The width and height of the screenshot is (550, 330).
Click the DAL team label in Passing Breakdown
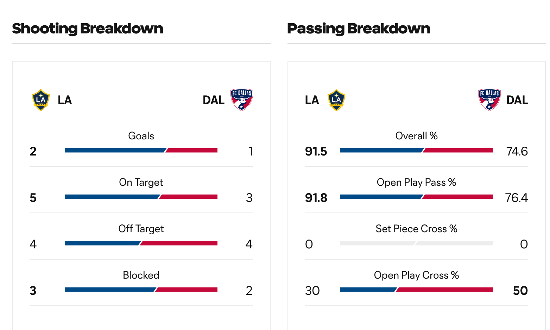click(517, 100)
